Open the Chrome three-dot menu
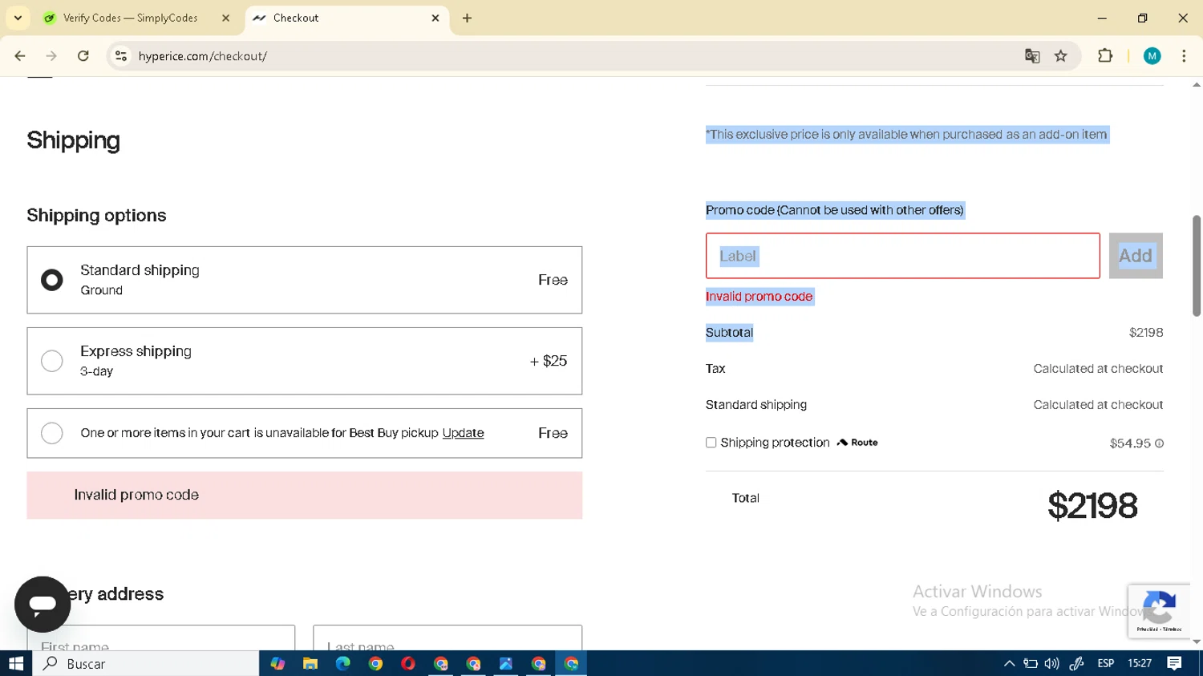Viewport: 1203px width, 676px height. point(1184,56)
